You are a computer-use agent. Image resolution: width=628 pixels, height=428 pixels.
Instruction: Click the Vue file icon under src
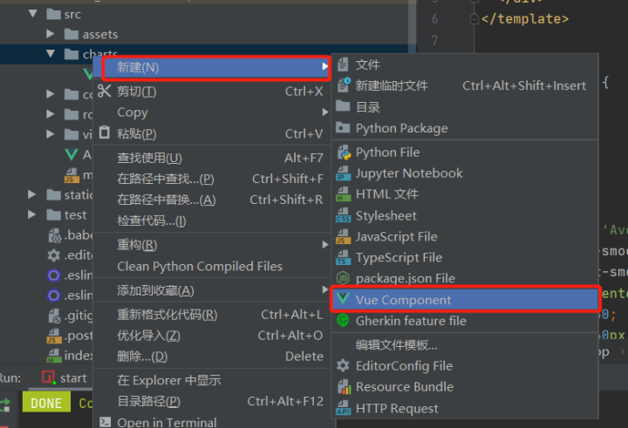(71, 154)
